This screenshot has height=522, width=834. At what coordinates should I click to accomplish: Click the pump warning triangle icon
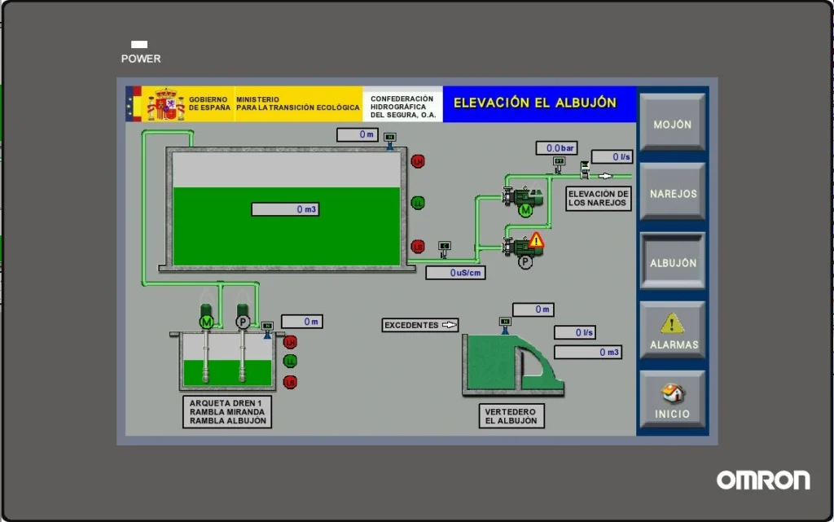(536, 240)
